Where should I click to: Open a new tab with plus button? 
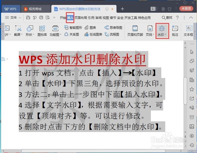pos(122,9)
